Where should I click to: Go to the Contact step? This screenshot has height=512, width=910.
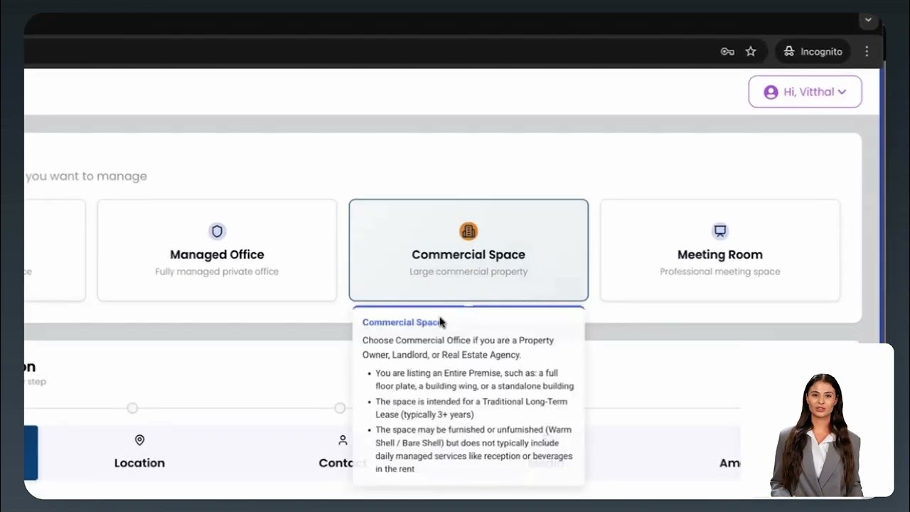click(342, 452)
